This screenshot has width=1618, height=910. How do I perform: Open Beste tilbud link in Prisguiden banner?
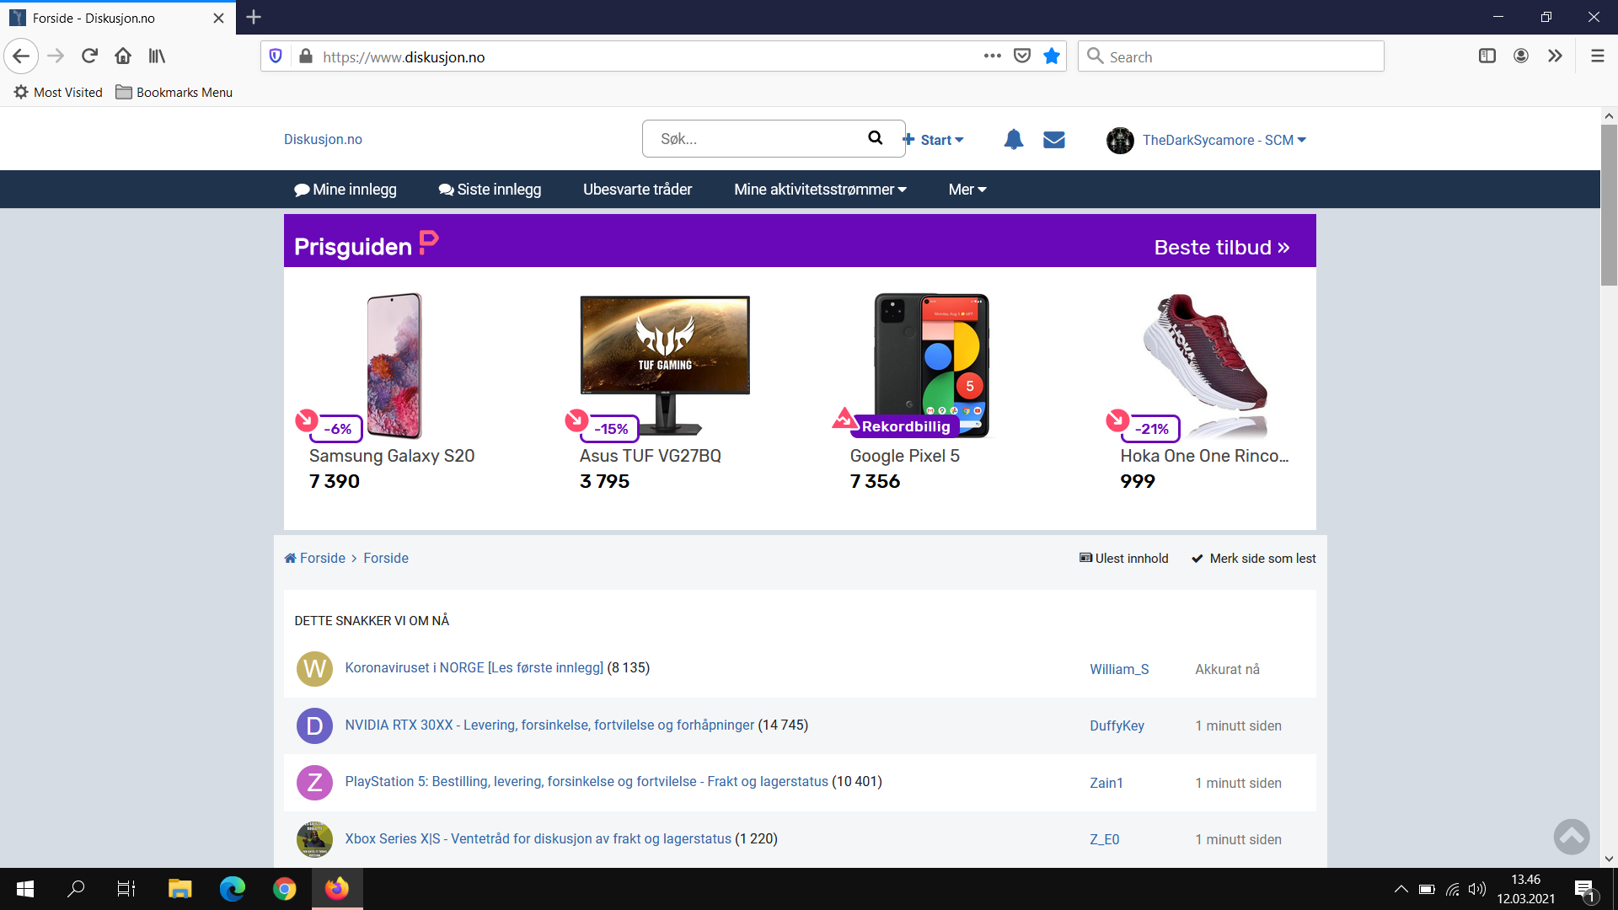tap(1222, 247)
